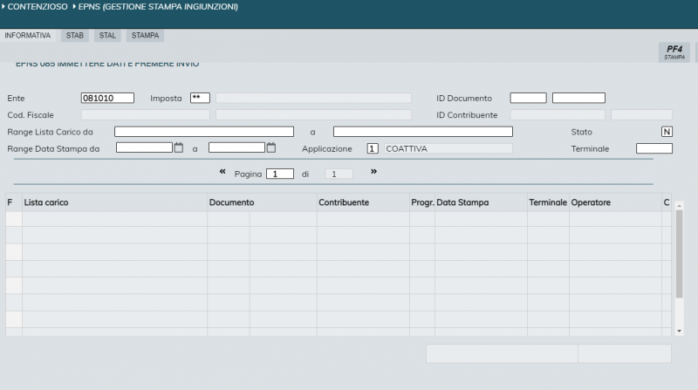
Task: Click the first ID Documento field
Action: click(x=528, y=98)
